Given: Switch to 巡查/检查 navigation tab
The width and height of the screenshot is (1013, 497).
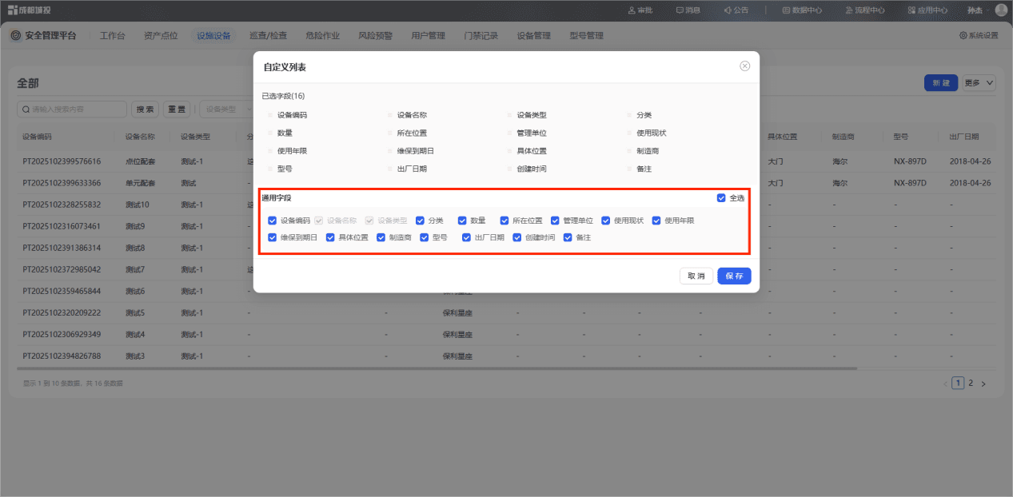Looking at the screenshot, I should point(268,35).
